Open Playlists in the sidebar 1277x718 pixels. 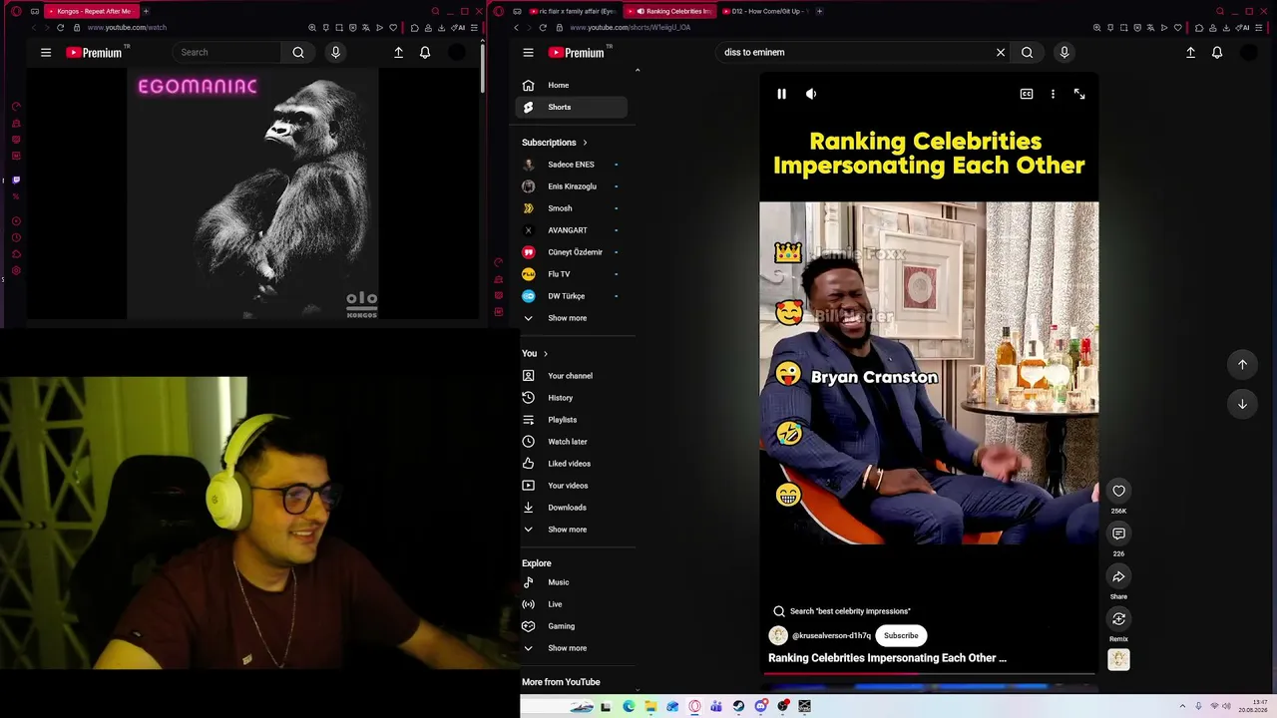pos(572,420)
